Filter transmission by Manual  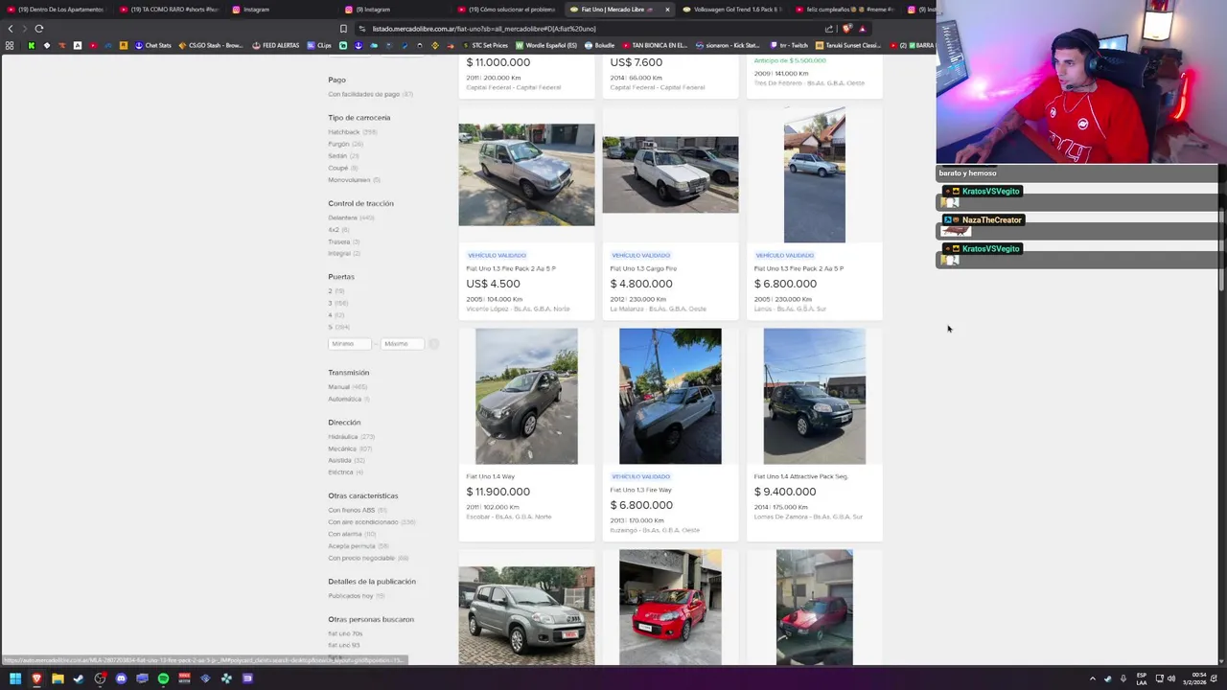347,386
